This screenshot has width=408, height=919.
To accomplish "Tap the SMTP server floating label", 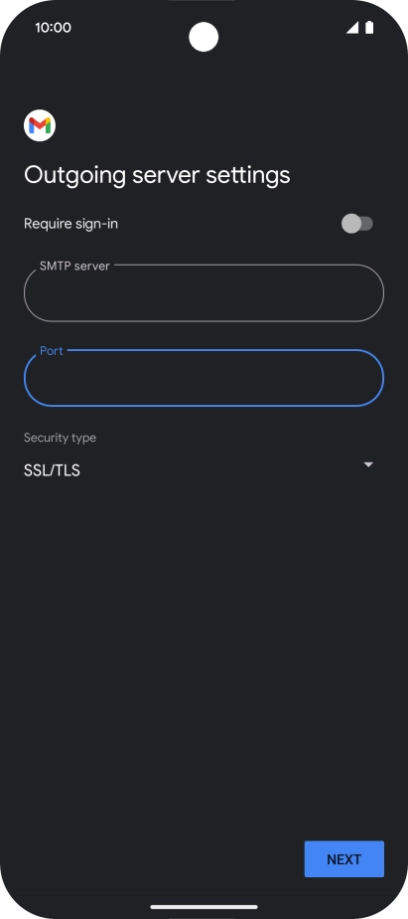I will coord(74,266).
